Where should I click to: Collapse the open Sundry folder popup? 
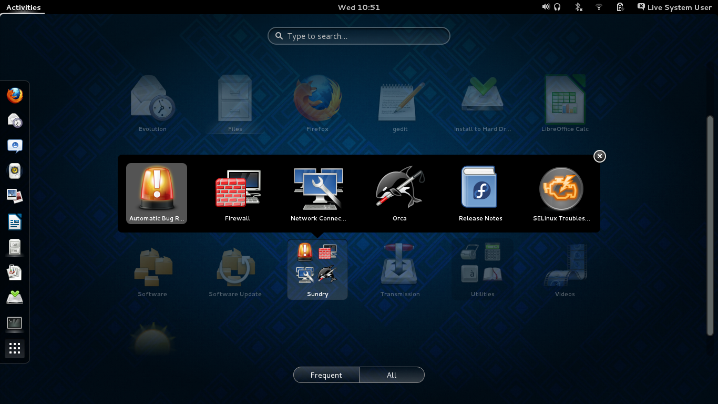599,156
